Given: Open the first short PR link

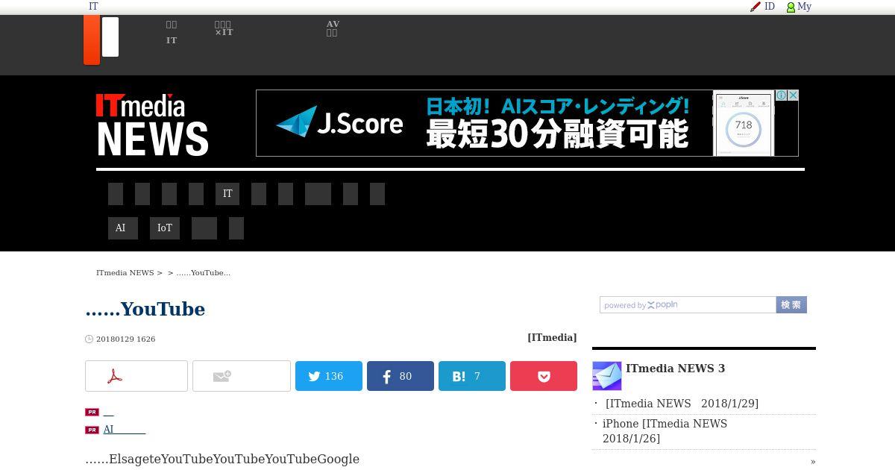Looking at the screenshot, I should pyautogui.click(x=109, y=412).
